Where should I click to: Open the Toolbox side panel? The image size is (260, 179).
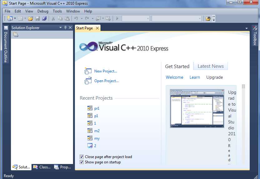point(255,36)
